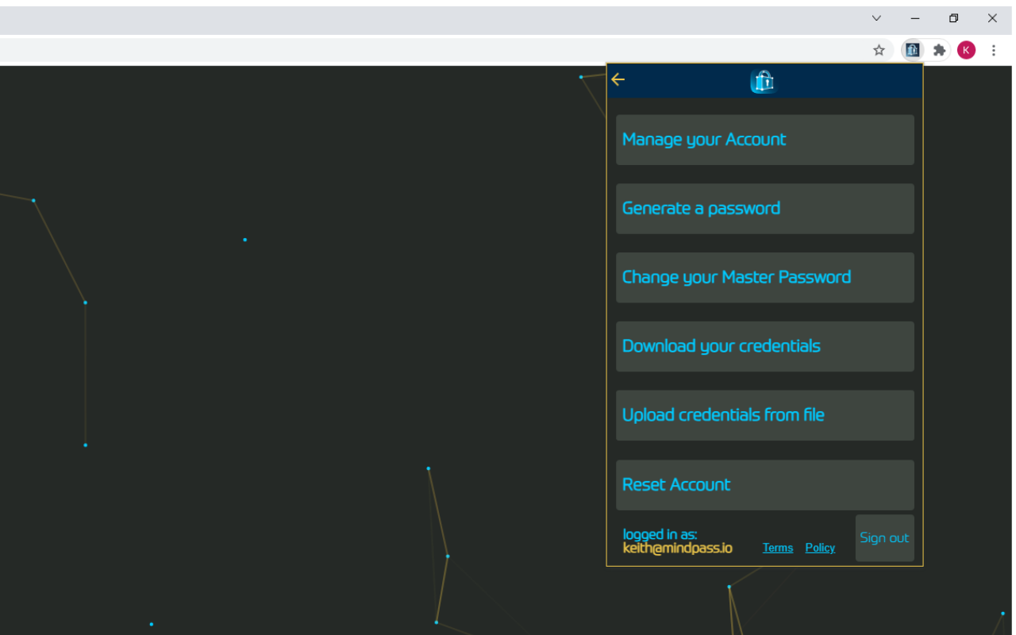This screenshot has width=1016, height=635.
Task: Choose Upload credentials from file
Action: click(x=764, y=415)
